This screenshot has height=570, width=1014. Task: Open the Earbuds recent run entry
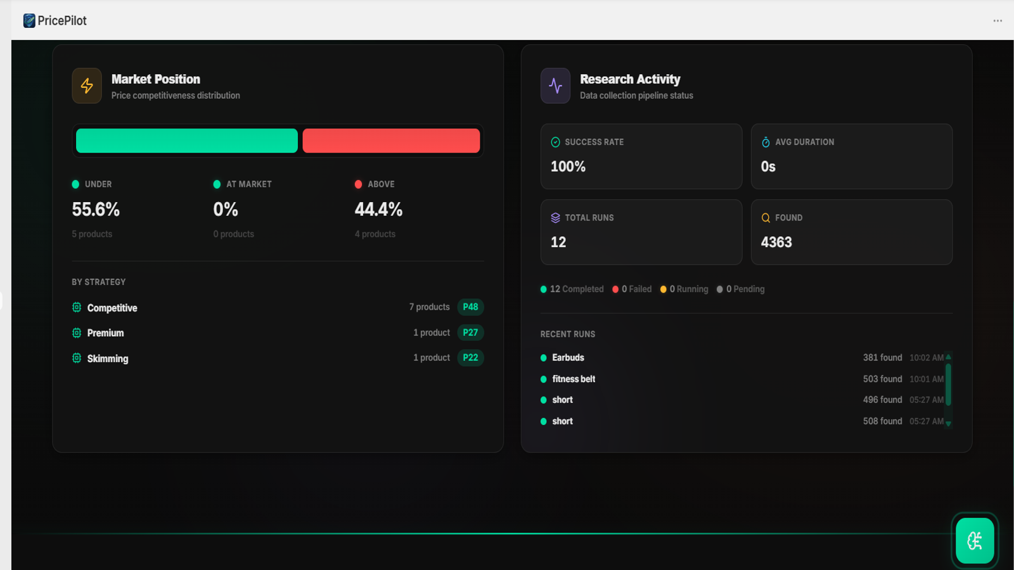[x=742, y=358]
